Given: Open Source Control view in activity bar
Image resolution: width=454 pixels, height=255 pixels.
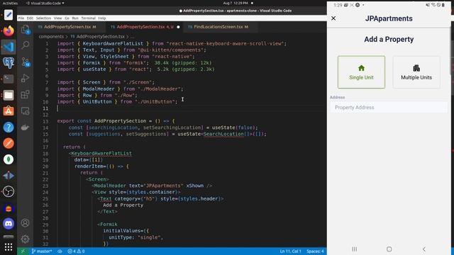Looking at the screenshot, I should 26,62.
